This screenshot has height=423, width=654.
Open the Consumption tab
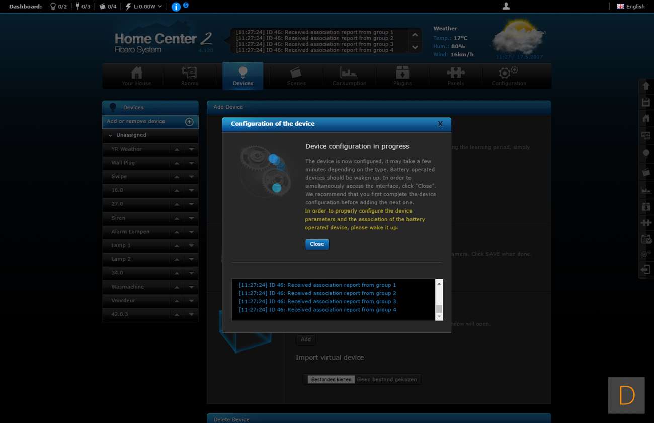[x=349, y=76]
